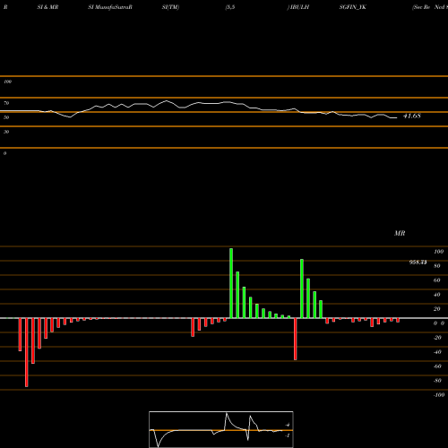Click the RSI value label 41.68
Viewport: 448px width, 448px height.
(x=412, y=116)
